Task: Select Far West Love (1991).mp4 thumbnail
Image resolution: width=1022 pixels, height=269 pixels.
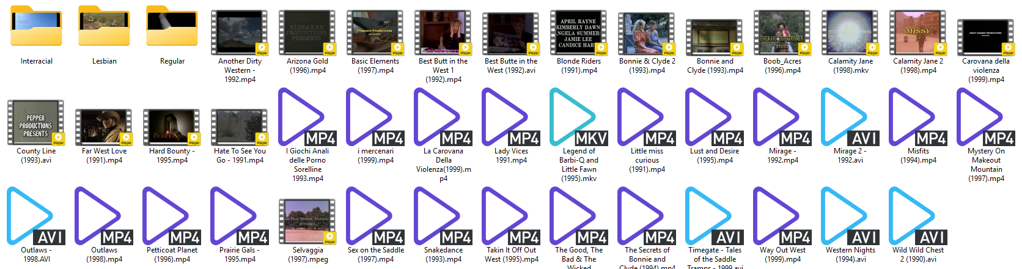Action: (104, 127)
